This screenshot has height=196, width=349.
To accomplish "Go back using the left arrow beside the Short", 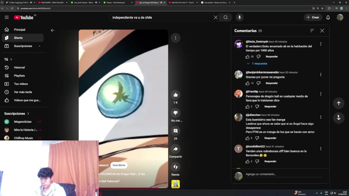I will point(53,30).
